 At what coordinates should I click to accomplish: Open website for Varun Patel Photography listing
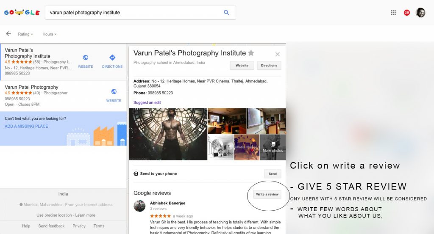[114, 95]
